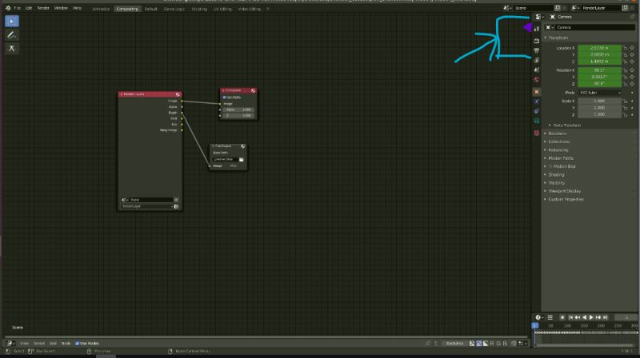Viewport: 640px width, 358px height.
Task: Toggle the red channel R display button
Action: 492,344
